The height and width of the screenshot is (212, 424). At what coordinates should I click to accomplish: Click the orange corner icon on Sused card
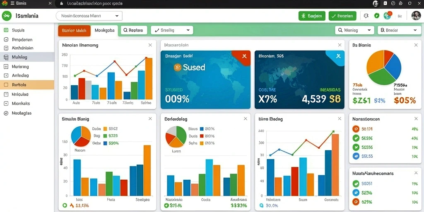click(x=243, y=56)
